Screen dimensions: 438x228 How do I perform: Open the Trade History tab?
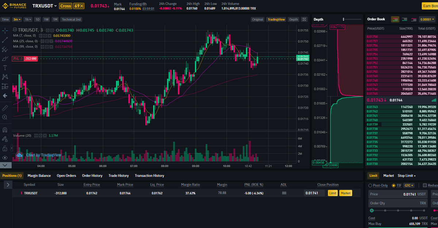tap(119, 176)
